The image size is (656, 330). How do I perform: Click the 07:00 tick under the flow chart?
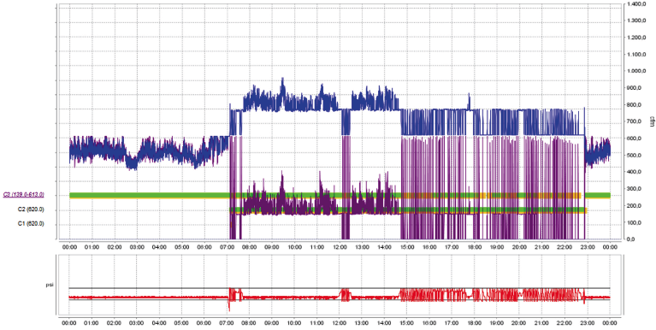click(x=228, y=247)
